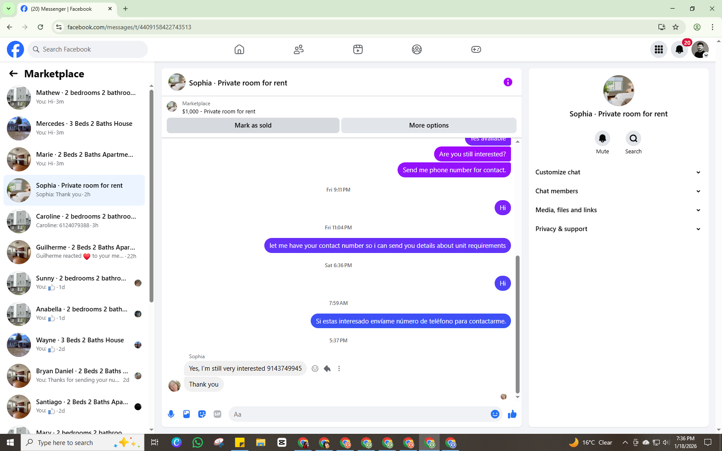Open WhatsApp from the taskbar
The width and height of the screenshot is (722, 451).
198,442
